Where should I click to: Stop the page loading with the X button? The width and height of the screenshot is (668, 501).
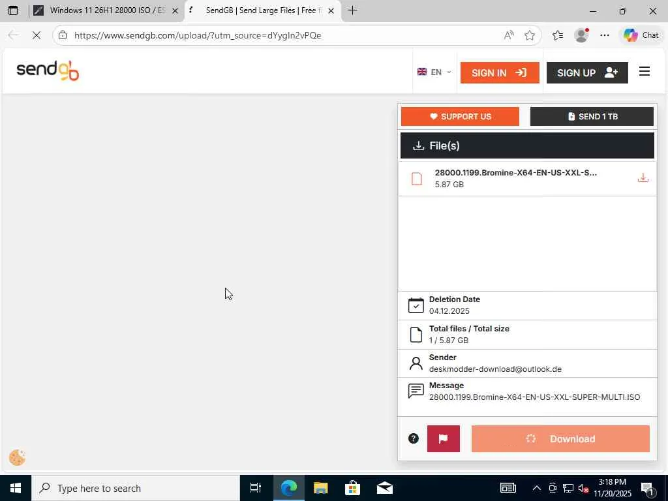click(x=37, y=35)
